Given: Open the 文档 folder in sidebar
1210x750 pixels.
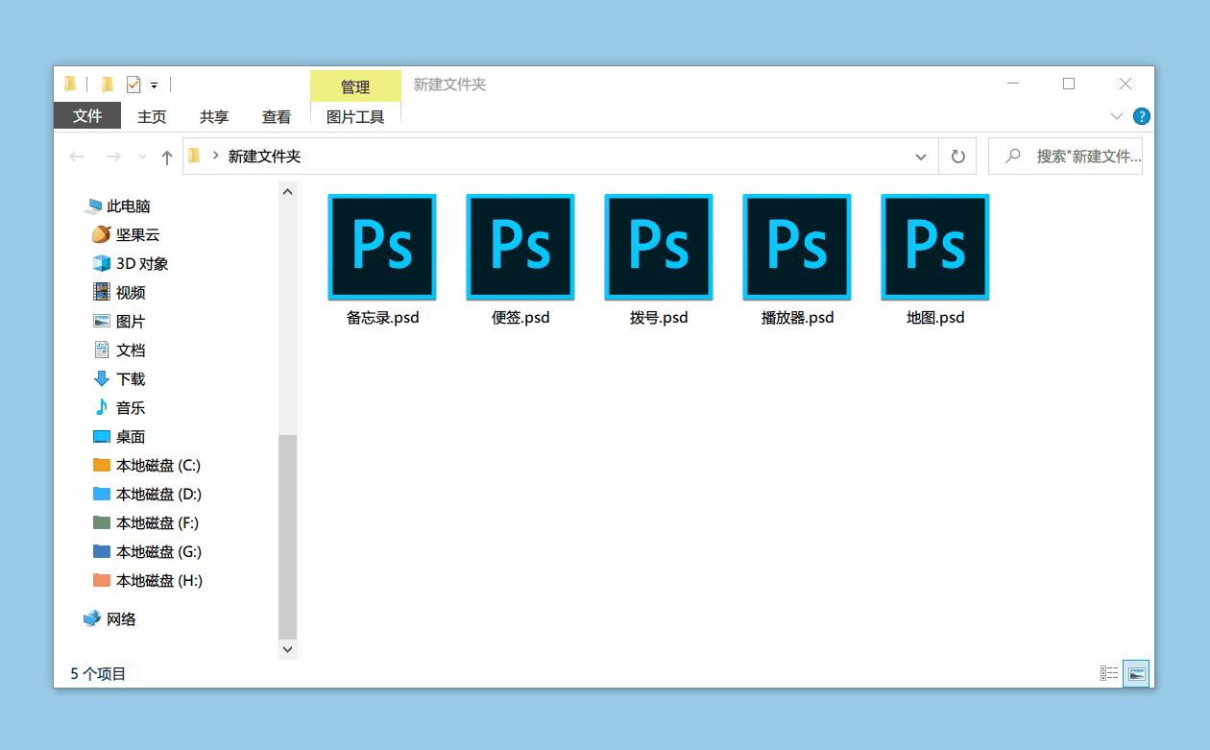Looking at the screenshot, I should (119, 351).
